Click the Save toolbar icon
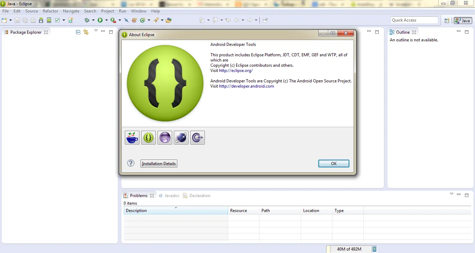This screenshot has width=475, height=253. click(18, 20)
